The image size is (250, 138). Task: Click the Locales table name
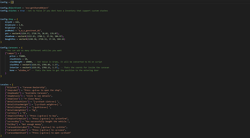pos(4,85)
